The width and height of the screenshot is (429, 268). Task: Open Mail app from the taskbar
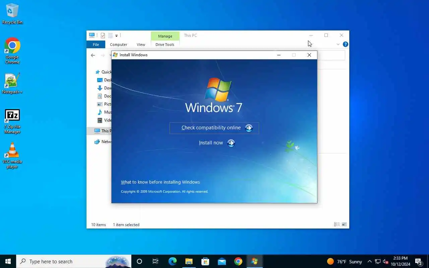point(222,261)
